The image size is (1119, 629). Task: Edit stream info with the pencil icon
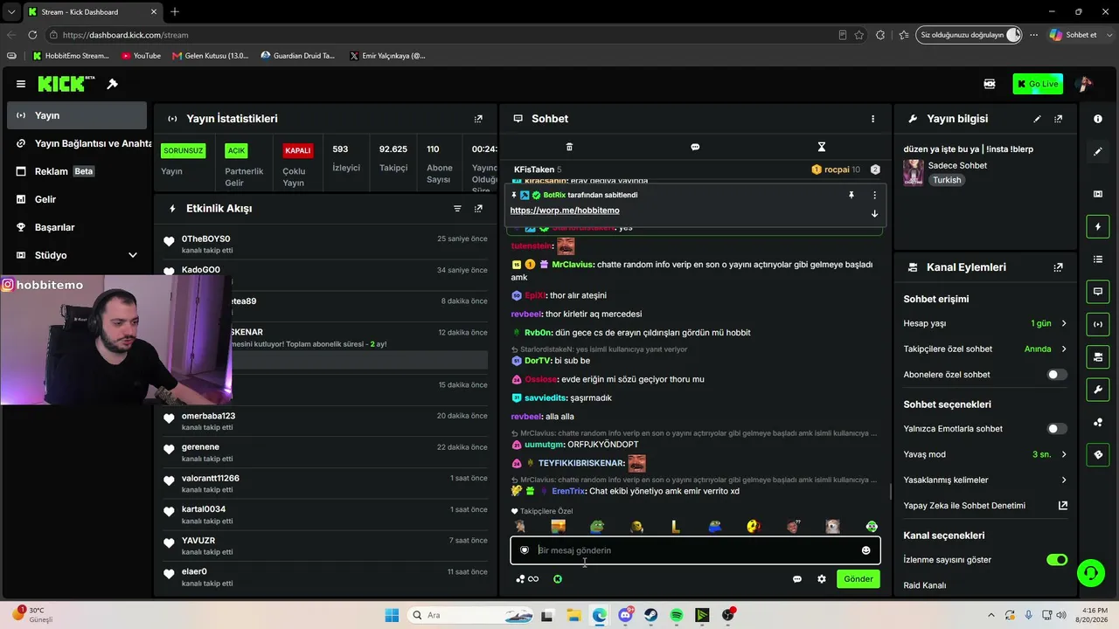tap(1038, 119)
